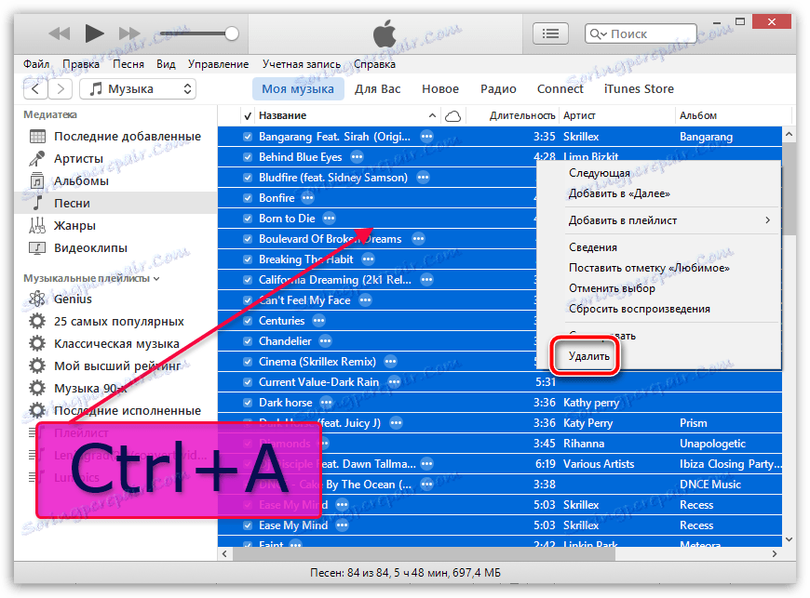Open the Музыка media type dropdown
Screen dimensions: 810x598
(138, 88)
